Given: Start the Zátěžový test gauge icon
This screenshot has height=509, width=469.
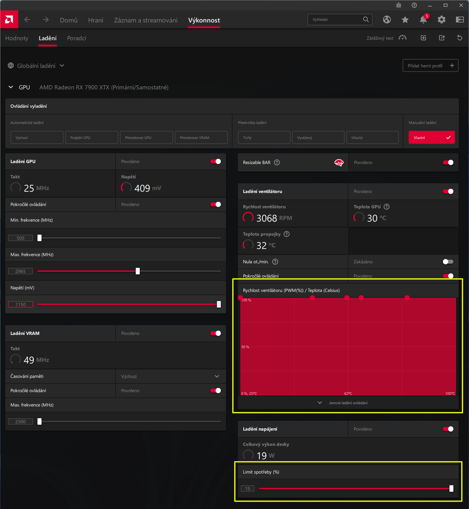Looking at the screenshot, I should (x=403, y=38).
